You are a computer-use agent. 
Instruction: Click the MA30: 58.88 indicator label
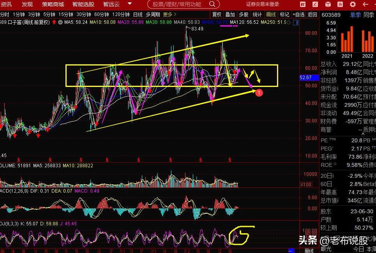(x=159, y=22)
